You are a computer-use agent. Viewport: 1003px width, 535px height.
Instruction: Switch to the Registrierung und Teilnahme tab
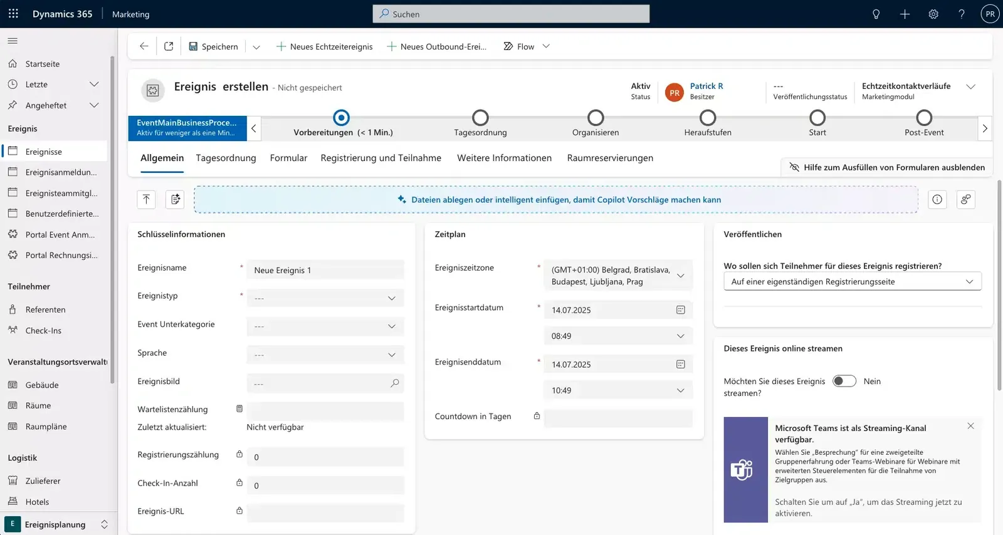381,158
